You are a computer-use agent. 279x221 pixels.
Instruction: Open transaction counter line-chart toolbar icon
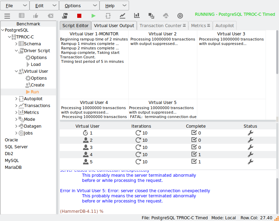tap(123, 16)
